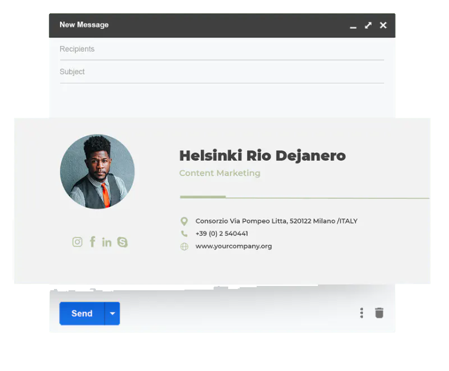Expand the Send options dropdown arrow
Screen dimensions: 449x371
coord(112,313)
